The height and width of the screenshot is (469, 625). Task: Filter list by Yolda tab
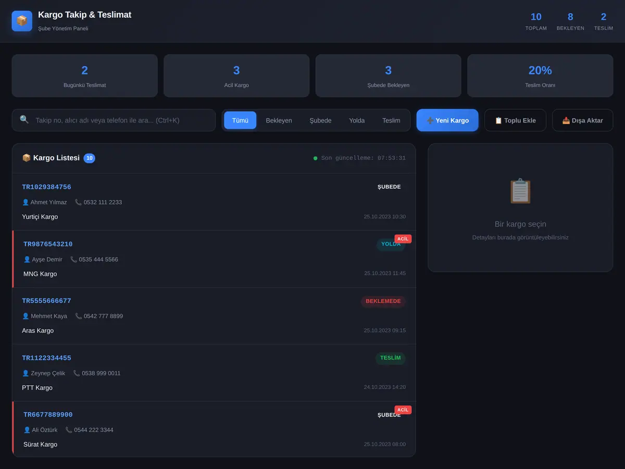(357, 120)
